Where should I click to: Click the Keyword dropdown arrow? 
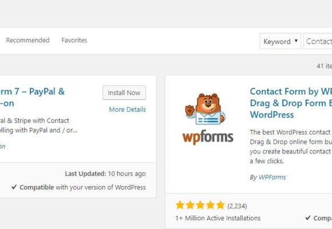coord(296,41)
